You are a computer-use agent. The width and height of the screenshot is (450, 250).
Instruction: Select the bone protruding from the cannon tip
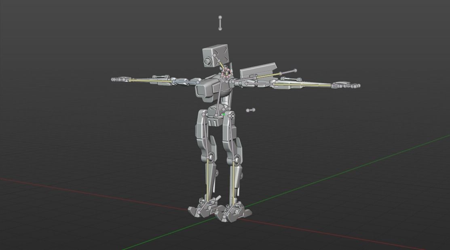[x=288, y=72]
